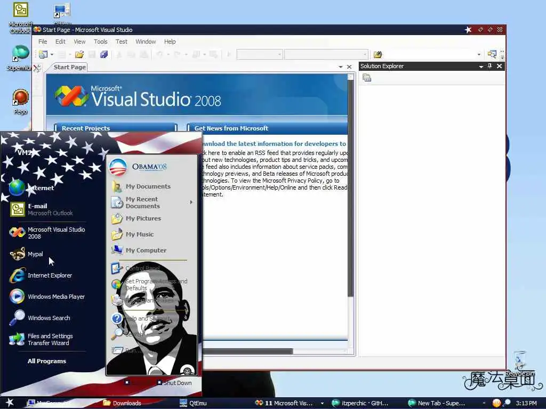
Task: Toggle auto-hide pin on Solution Explorer
Action: 490,66
